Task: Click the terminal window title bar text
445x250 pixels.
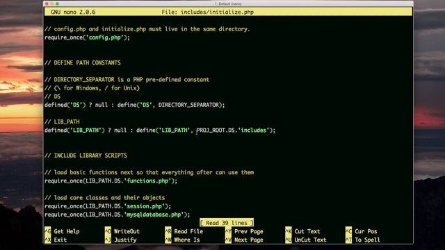Action: click(228, 3)
